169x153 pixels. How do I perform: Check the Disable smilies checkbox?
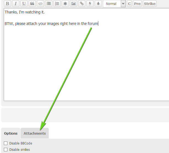point(6,149)
